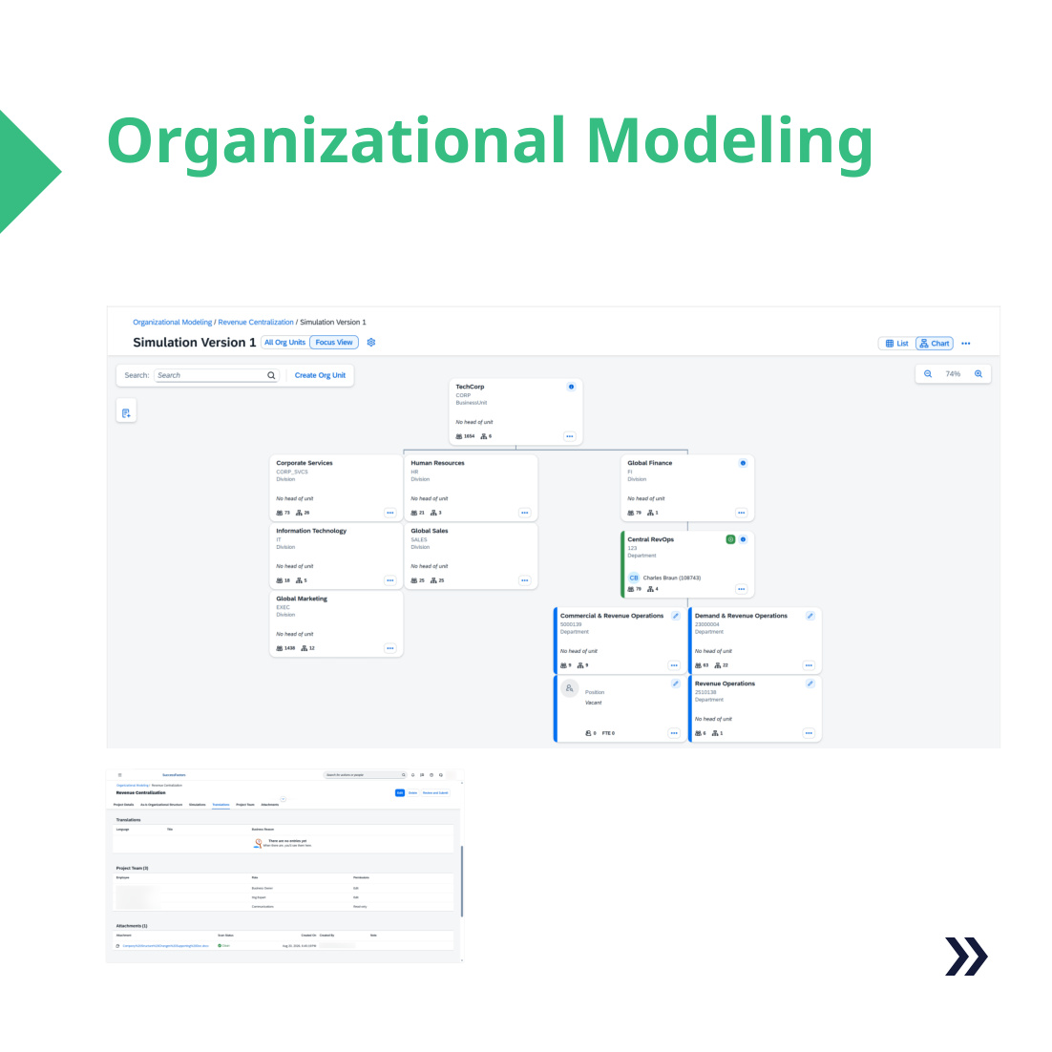This screenshot has height=1052, width=1052.
Task: Click the vertical scrollbar in Revenue Centralization page
Action: 462,881
